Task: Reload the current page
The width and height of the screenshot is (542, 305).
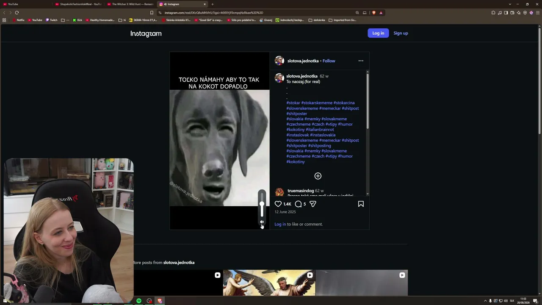Action: [x=17, y=13]
